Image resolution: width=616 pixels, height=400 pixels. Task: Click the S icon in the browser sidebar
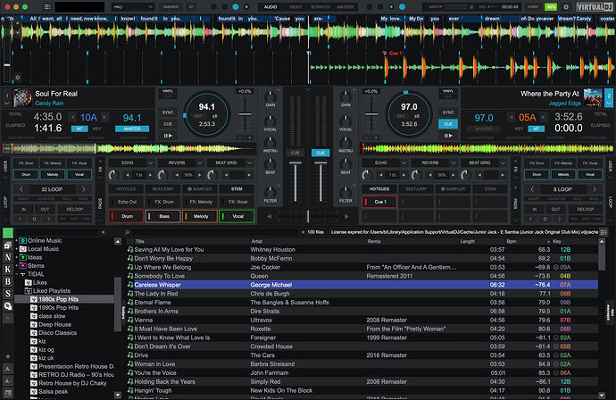click(x=8, y=294)
